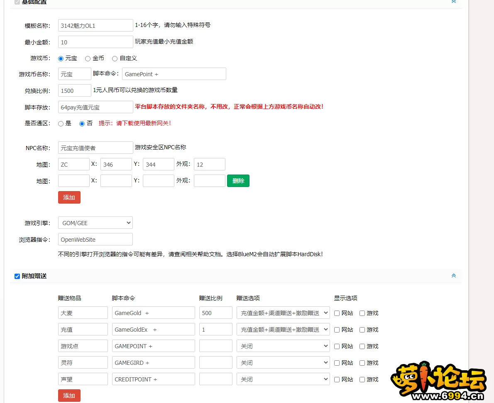
Task: Focus the empty second-row Y field
Action: click(159, 181)
